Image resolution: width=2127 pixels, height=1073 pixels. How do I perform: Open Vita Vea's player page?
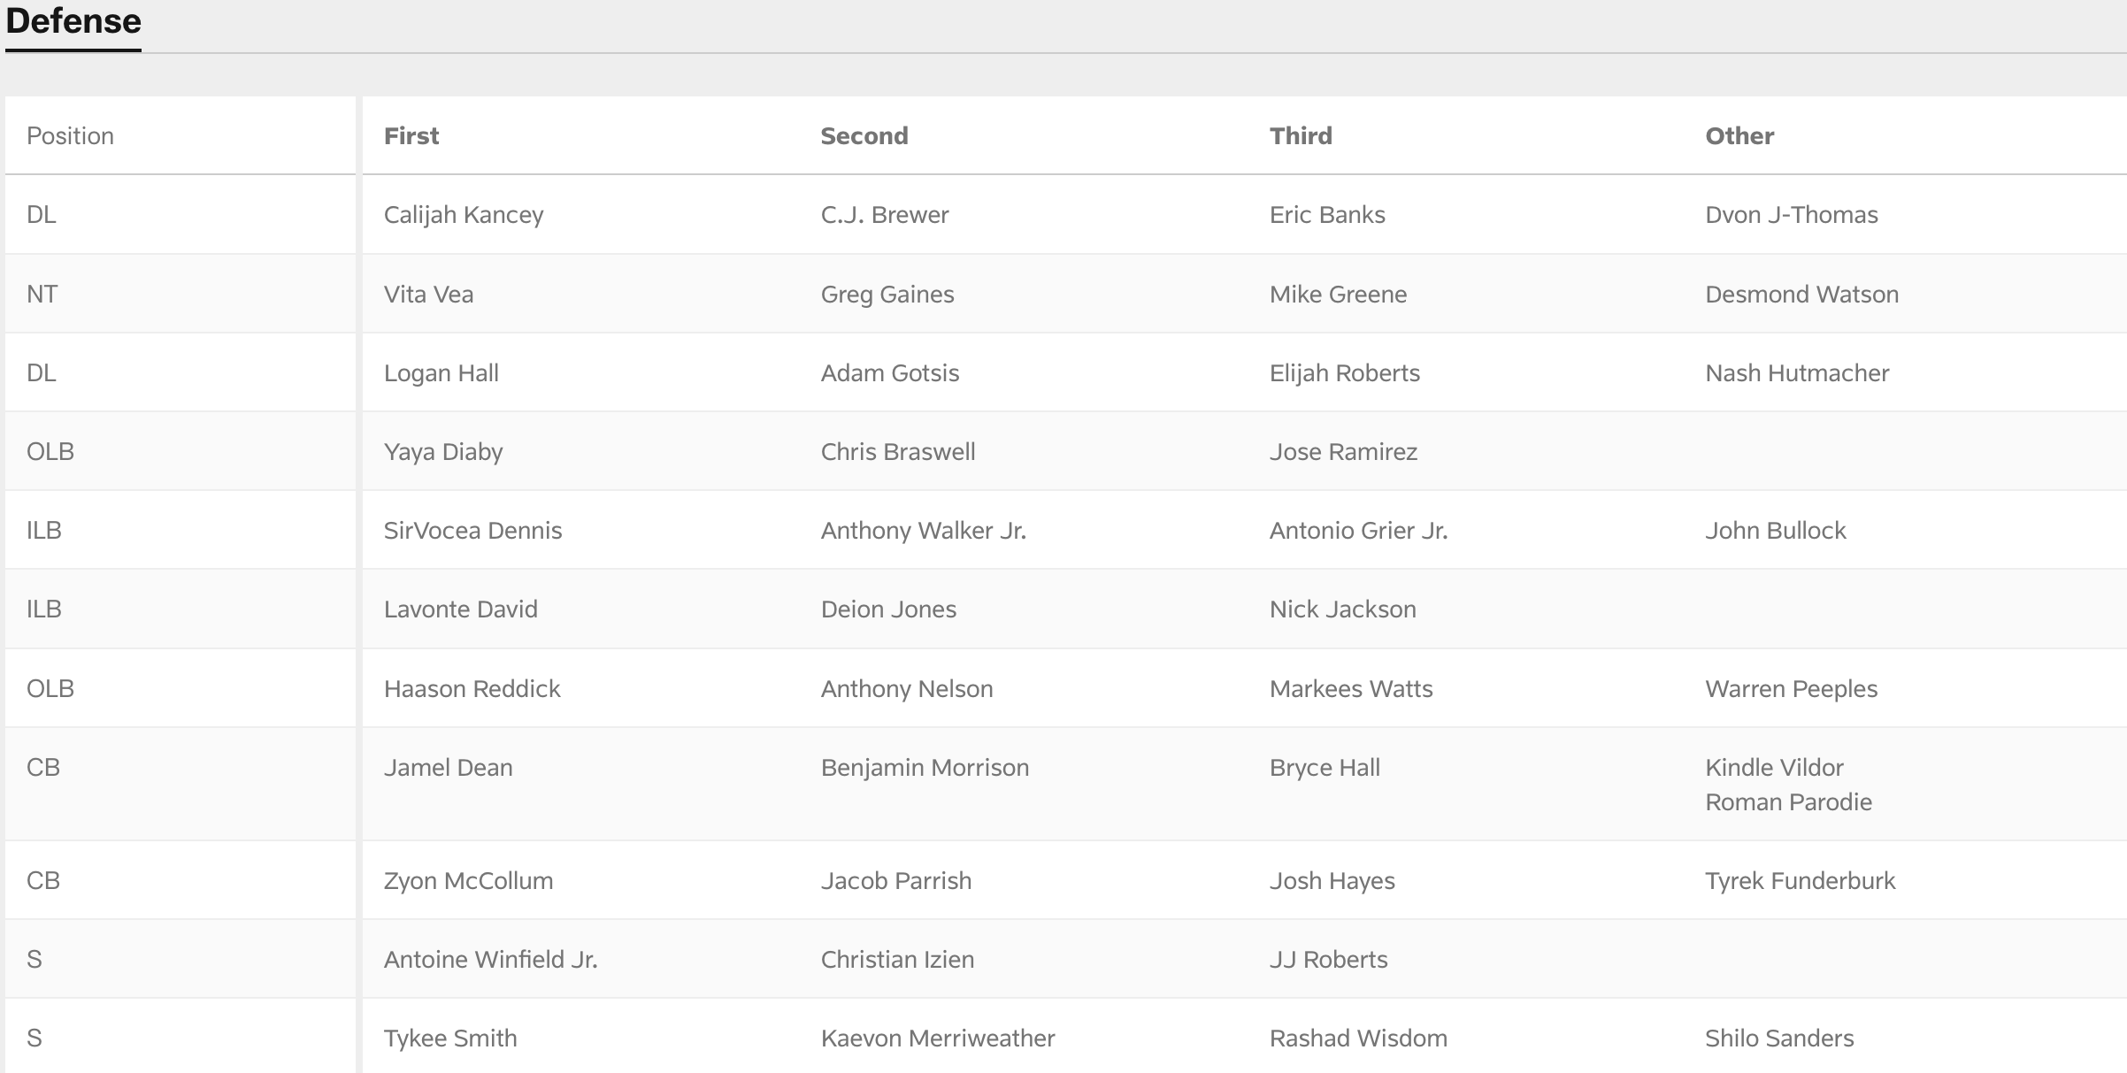click(x=428, y=295)
